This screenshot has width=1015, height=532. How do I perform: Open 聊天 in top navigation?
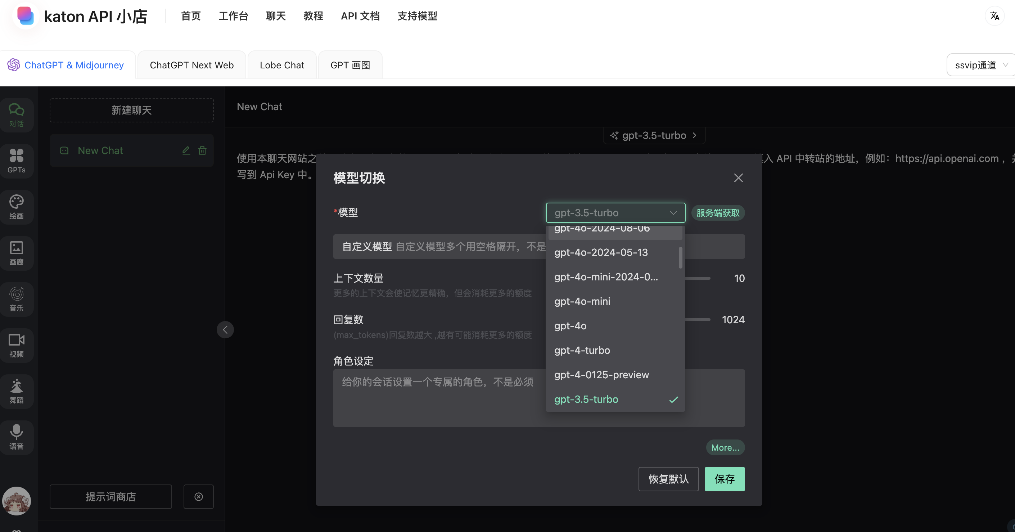click(x=276, y=16)
